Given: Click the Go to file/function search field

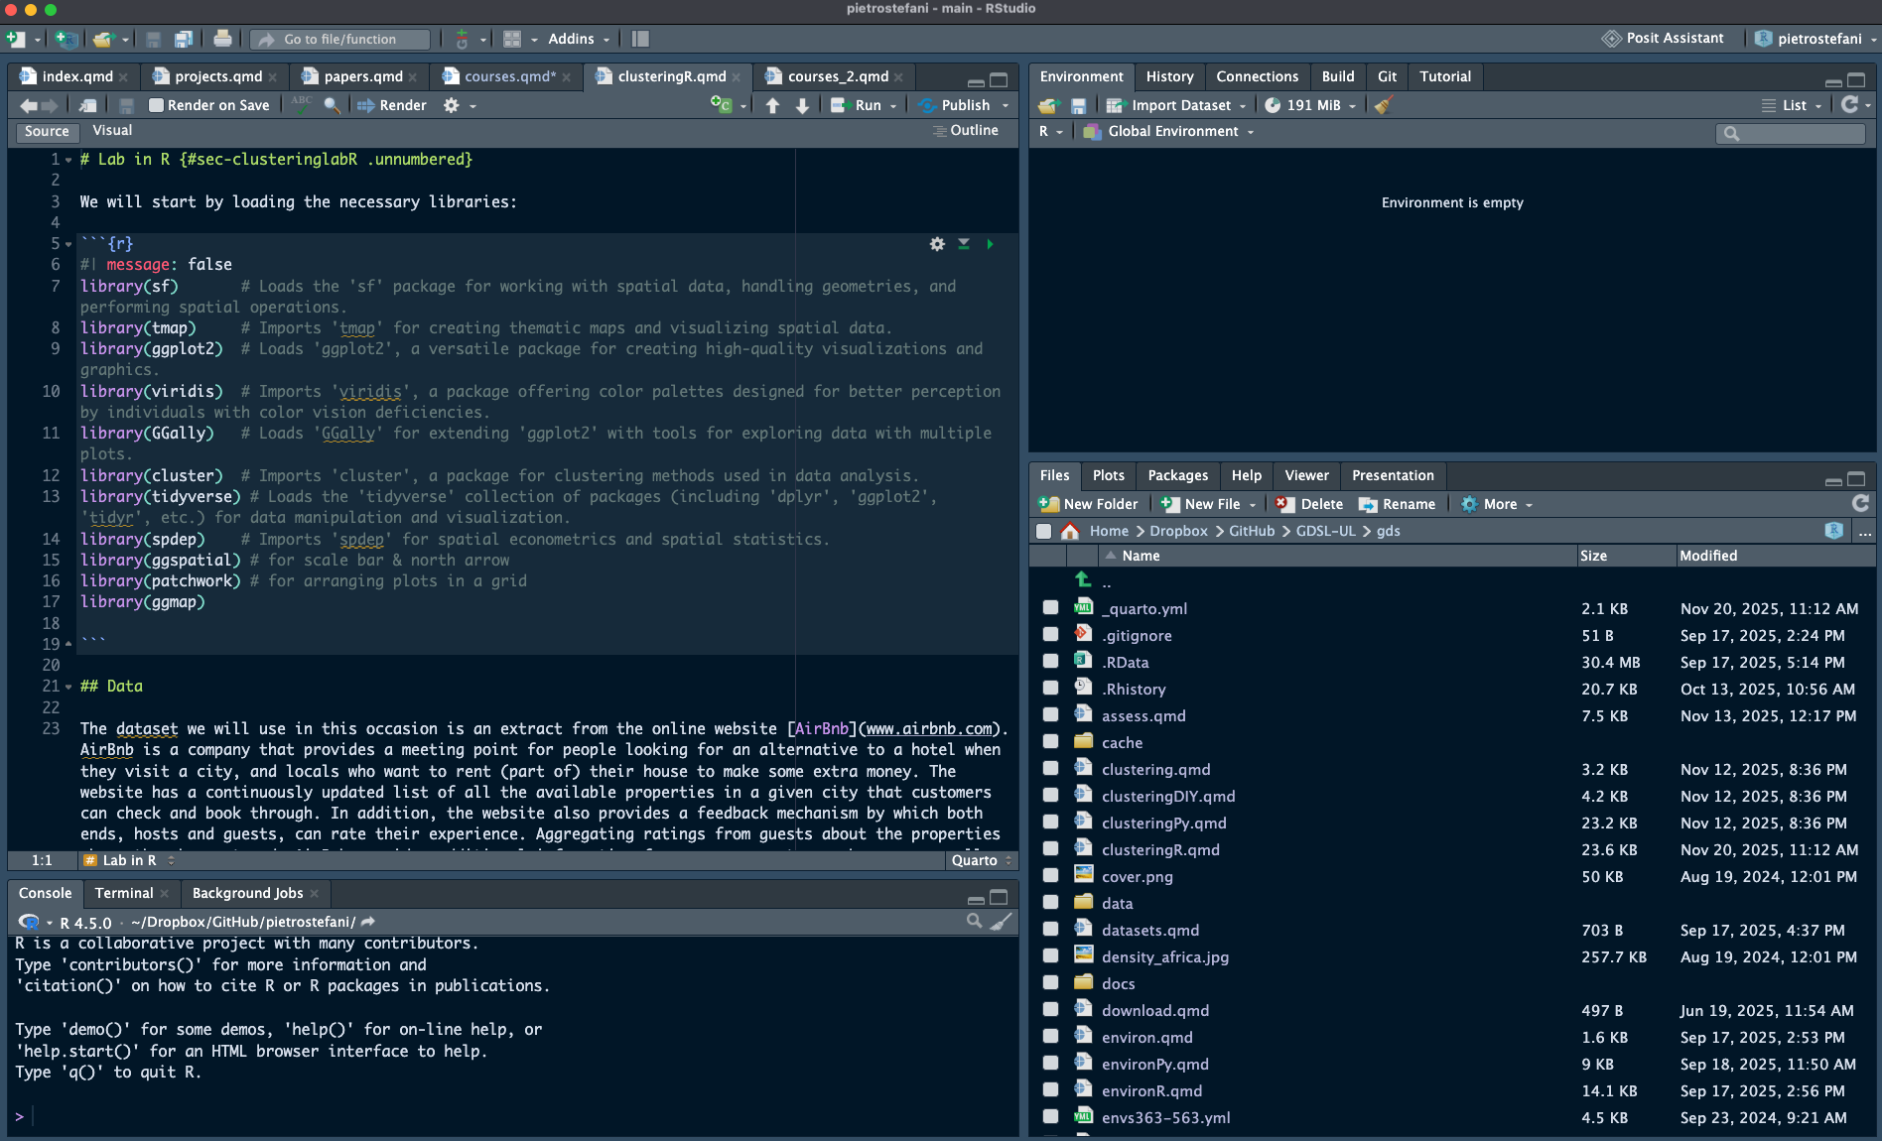Looking at the screenshot, I should tap(339, 39).
